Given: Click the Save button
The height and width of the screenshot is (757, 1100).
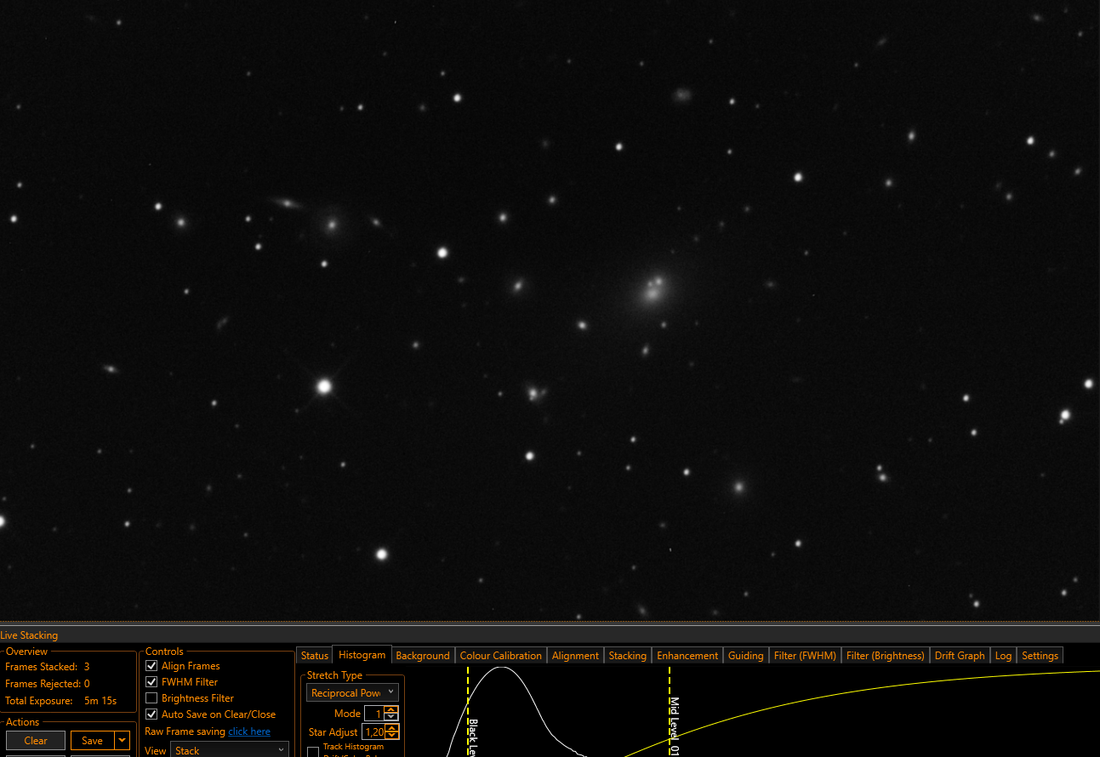Looking at the screenshot, I should pos(93,741).
